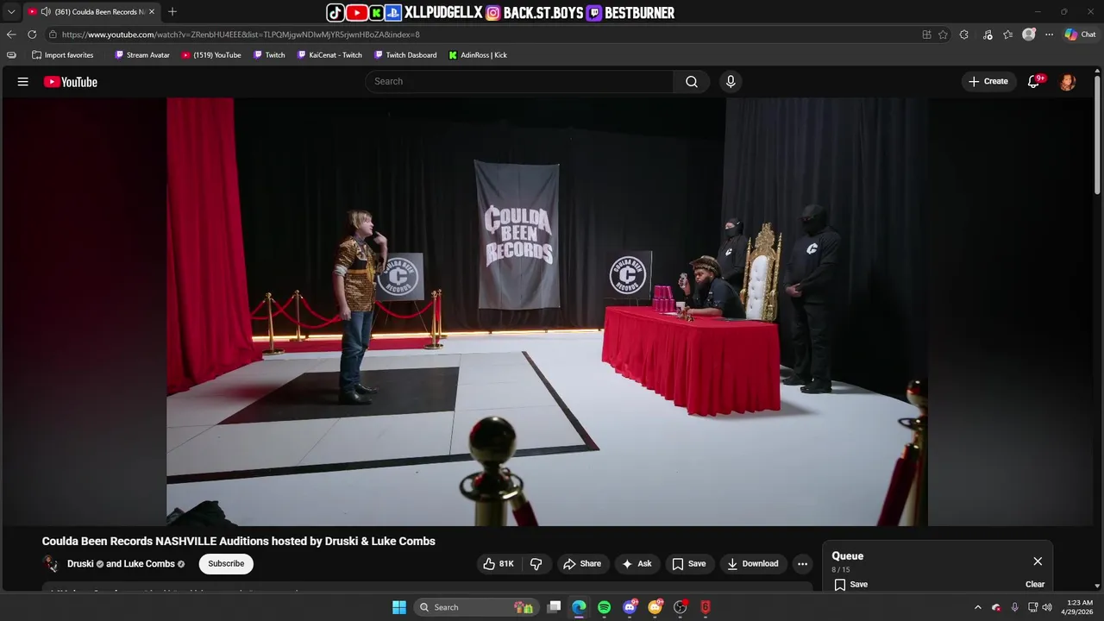View site information lock icon

click(x=53, y=34)
